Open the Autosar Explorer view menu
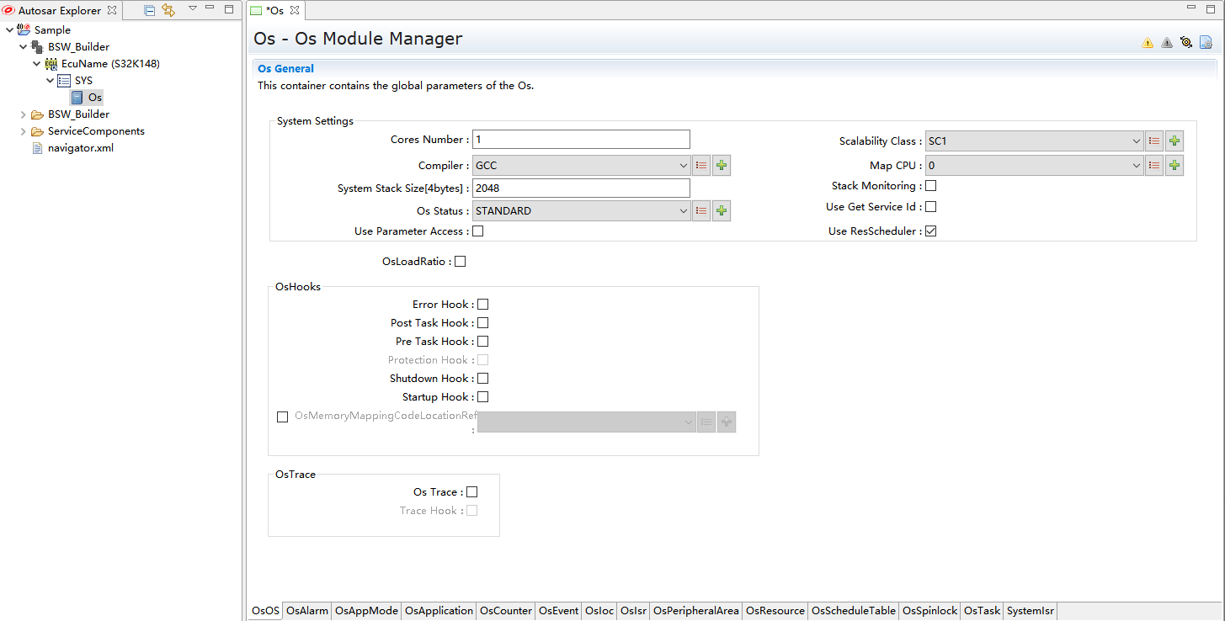This screenshot has width=1225, height=621. point(192,10)
